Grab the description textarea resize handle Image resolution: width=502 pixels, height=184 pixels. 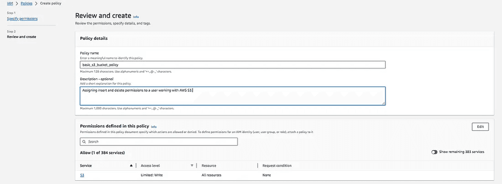383,103
